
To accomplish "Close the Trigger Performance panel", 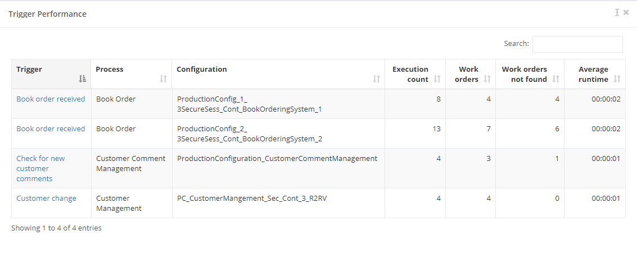I will tap(626, 12).
